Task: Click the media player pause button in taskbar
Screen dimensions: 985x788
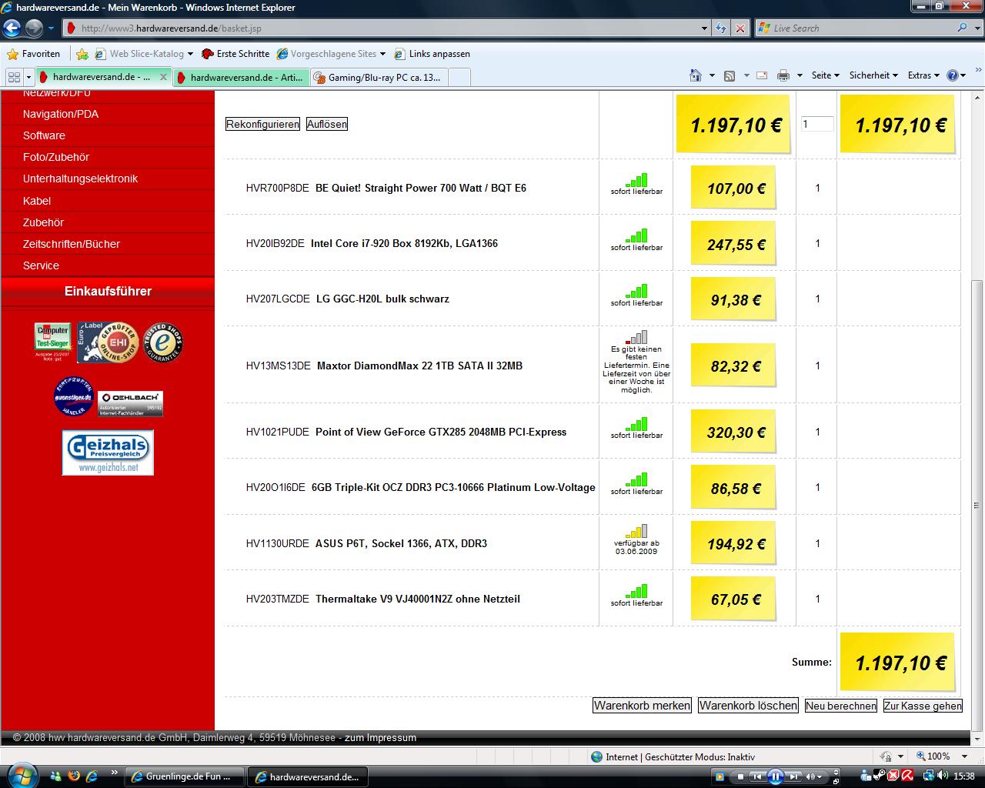Action: tap(776, 776)
